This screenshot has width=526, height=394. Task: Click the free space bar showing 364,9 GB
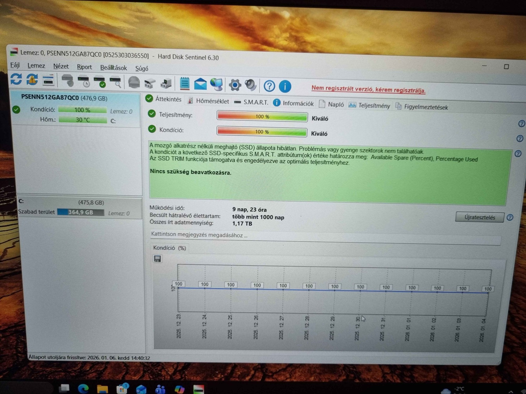(81, 212)
